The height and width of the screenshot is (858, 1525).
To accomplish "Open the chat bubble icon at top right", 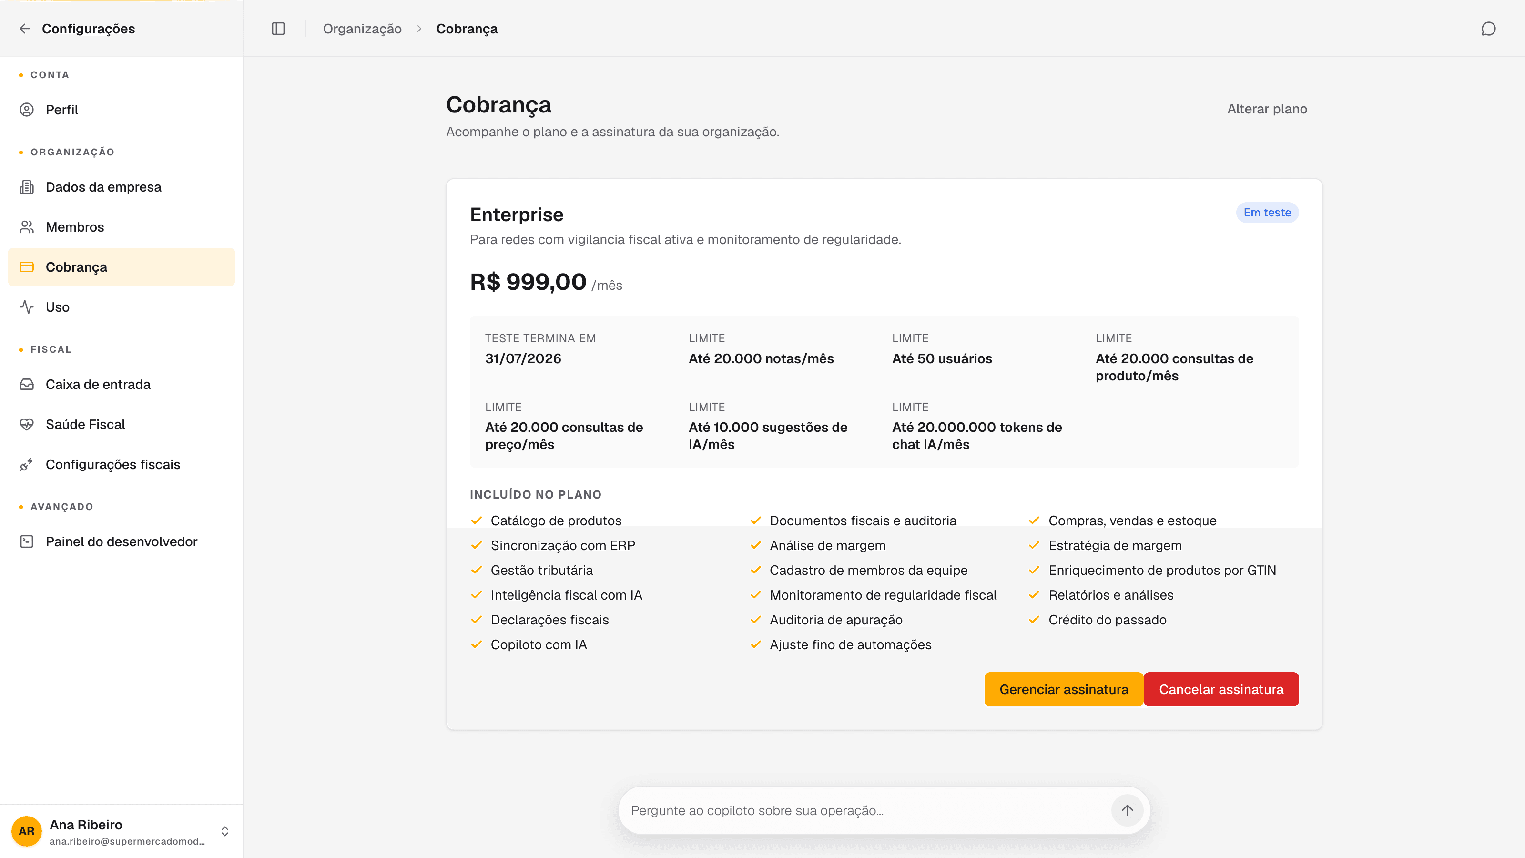I will tap(1488, 29).
